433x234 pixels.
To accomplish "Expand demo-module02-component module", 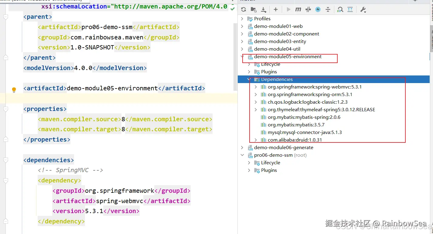I will [x=242, y=34].
